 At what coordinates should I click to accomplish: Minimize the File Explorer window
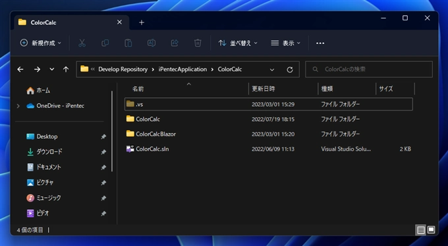click(x=383, y=18)
